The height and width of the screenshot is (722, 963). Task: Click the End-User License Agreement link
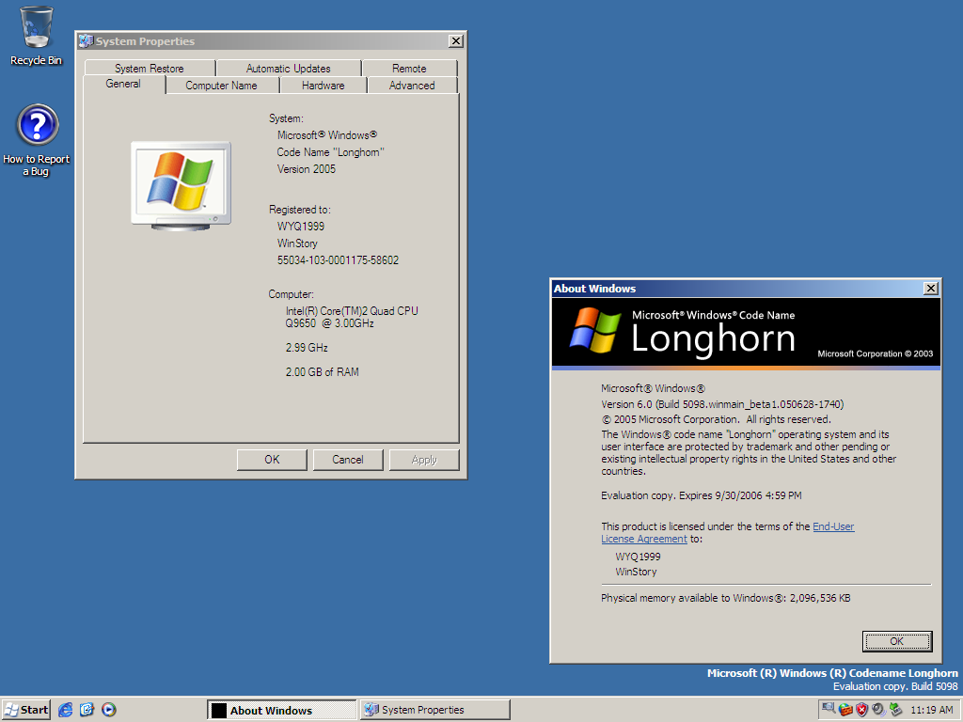pos(833,526)
